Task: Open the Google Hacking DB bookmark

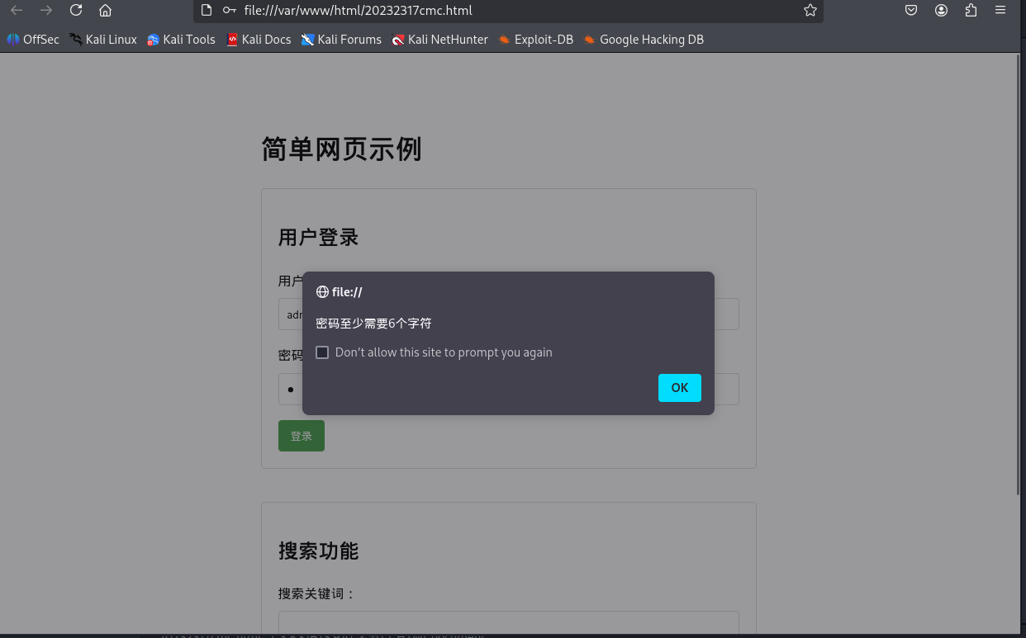Action: 644,39
